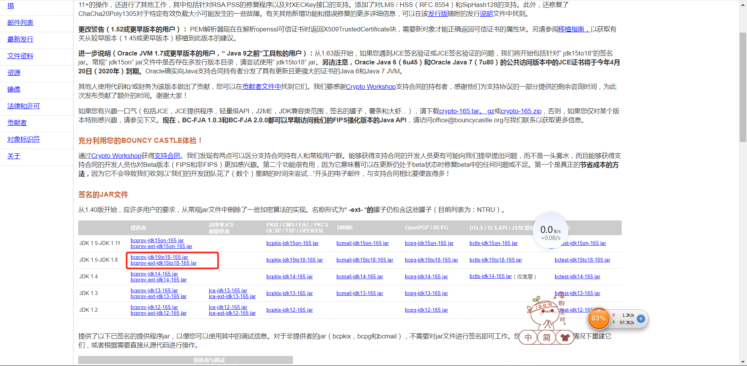
Task: Open the 贡献者文件中 link
Action: coord(262,87)
